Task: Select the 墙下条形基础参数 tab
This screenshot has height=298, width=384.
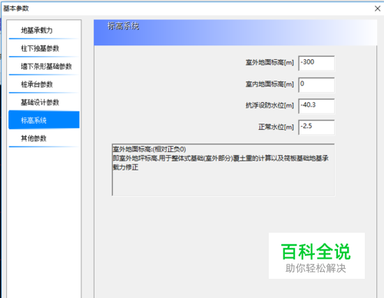Action: click(x=44, y=67)
